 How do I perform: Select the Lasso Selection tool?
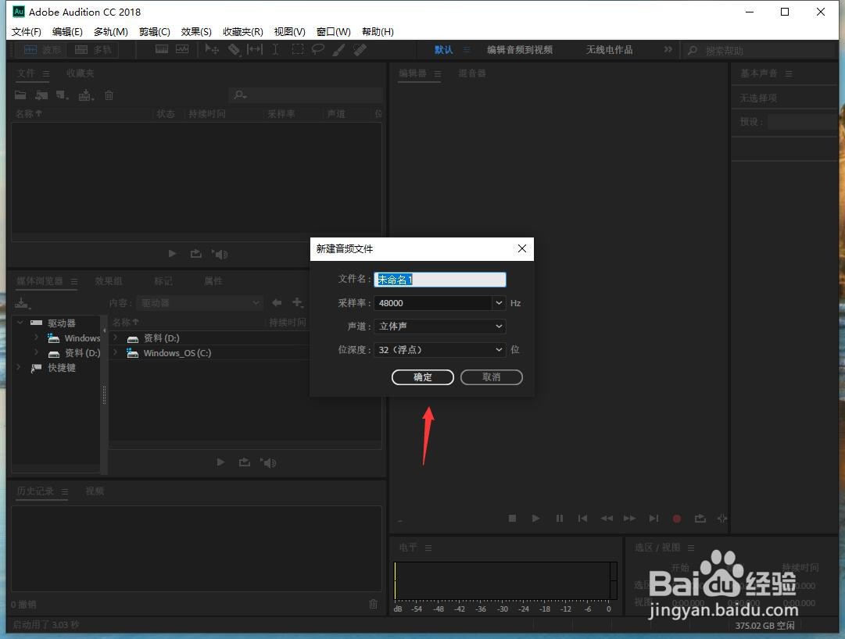click(318, 49)
